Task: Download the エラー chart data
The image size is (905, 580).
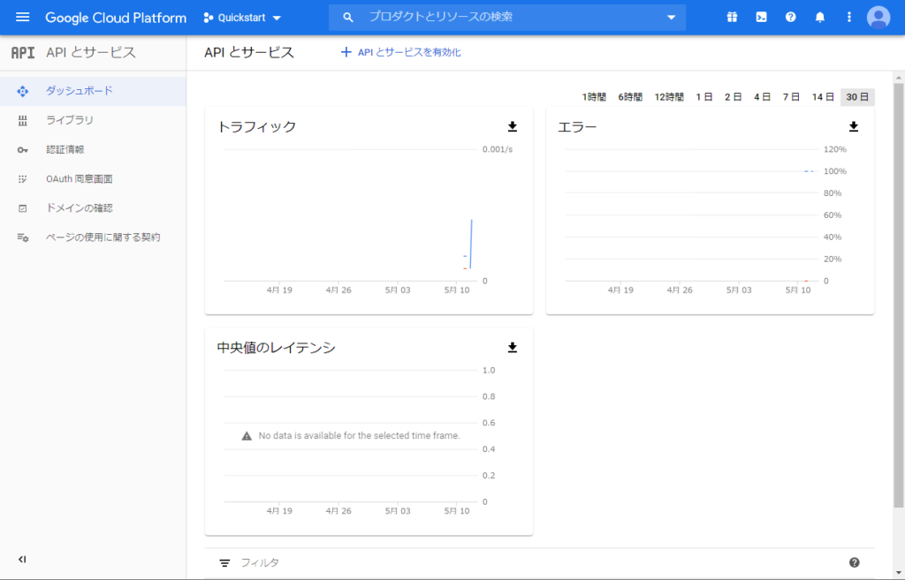Action: coord(854,127)
